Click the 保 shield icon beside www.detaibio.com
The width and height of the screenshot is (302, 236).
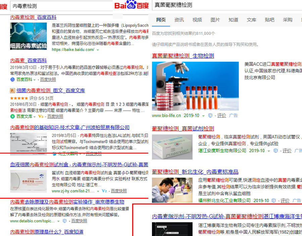[x=65, y=221]
